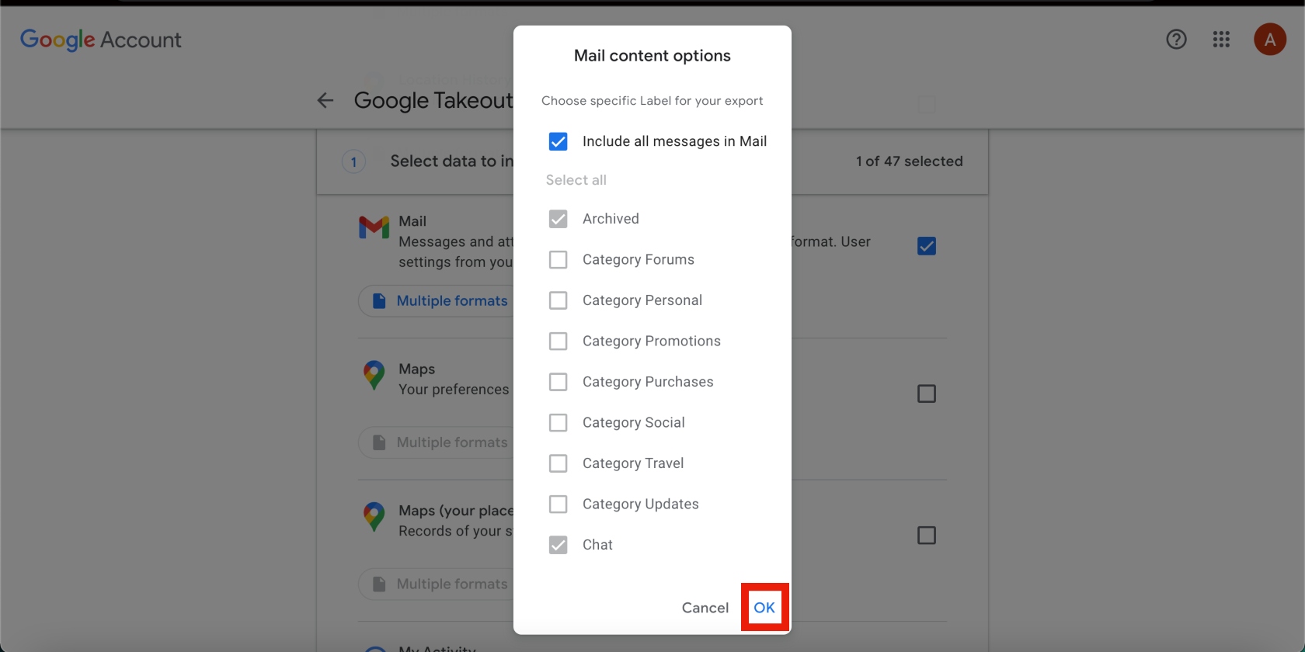This screenshot has width=1305, height=652.
Task: Open the account avatar 'A'
Action: (x=1270, y=40)
